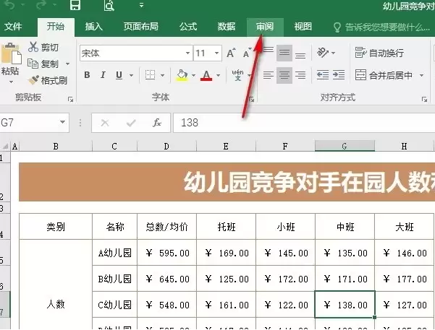Image resolution: width=435 pixels, height=330 pixels.
Task: Click the insert function fx icon
Action: point(157,123)
